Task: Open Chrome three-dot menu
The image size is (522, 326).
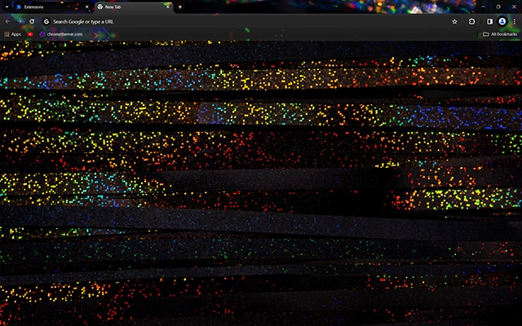Action: point(515,22)
